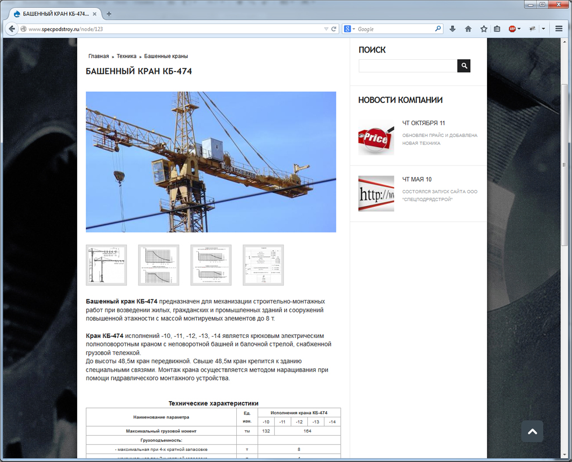The width and height of the screenshot is (572, 462).
Task: Bookmark this page with star icon
Action: point(484,29)
